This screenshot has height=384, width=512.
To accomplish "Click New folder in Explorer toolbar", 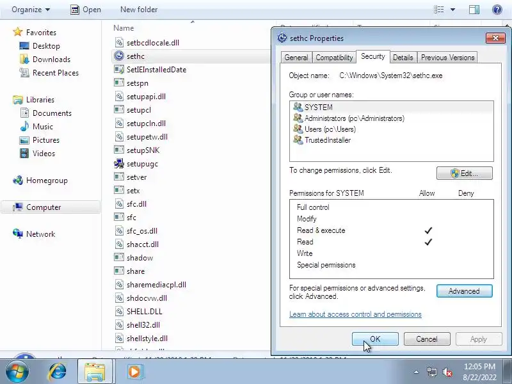I will pyautogui.click(x=139, y=10).
